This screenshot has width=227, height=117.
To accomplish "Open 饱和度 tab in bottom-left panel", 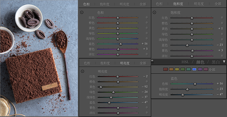I will point(105,63).
